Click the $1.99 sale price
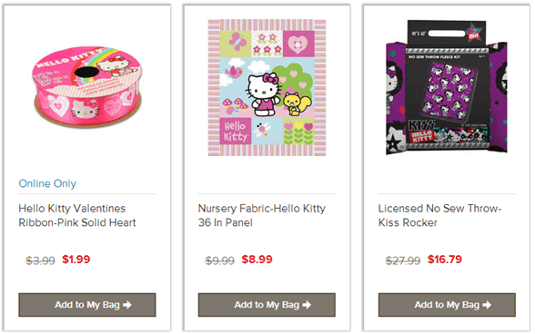The image size is (535, 334). coord(76,260)
